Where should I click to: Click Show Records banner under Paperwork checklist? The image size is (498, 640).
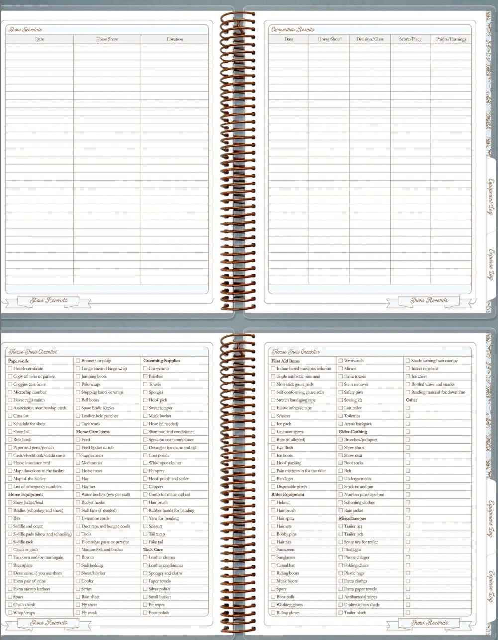click(48, 623)
